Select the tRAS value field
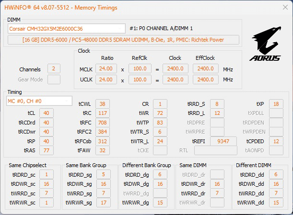Image resolution: width=293 pixels, height=215 pixels. coord(46,150)
